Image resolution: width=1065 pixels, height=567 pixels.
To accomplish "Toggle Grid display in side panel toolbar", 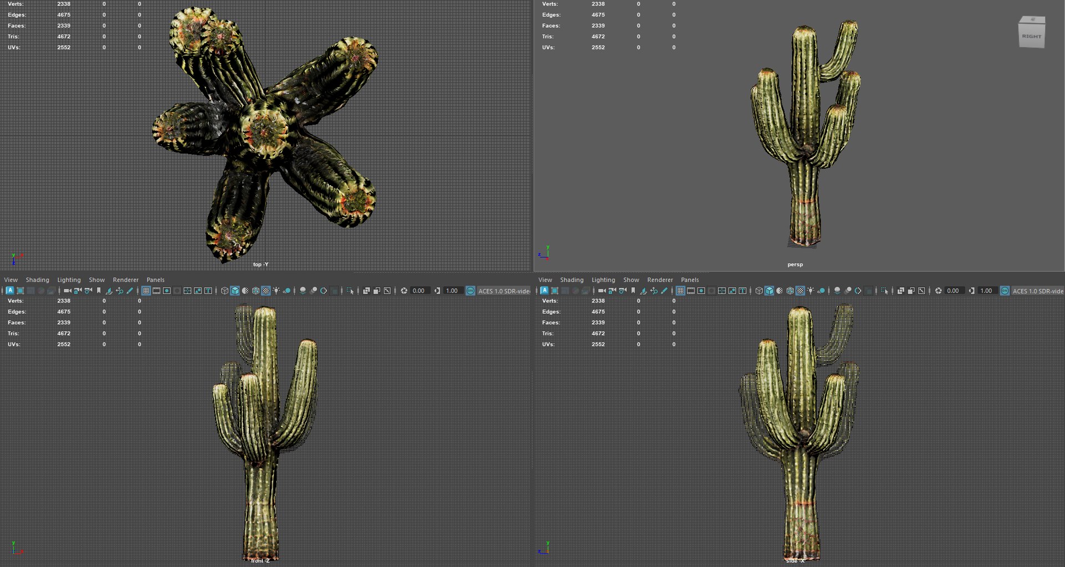I will click(x=680, y=290).
